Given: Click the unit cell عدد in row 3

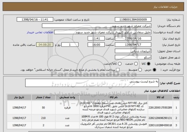Looking at the screenshot, I should point(67,125).
